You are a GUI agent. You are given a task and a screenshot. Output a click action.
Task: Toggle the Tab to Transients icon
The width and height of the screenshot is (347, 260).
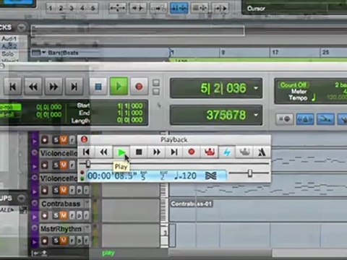coord(138,8)
